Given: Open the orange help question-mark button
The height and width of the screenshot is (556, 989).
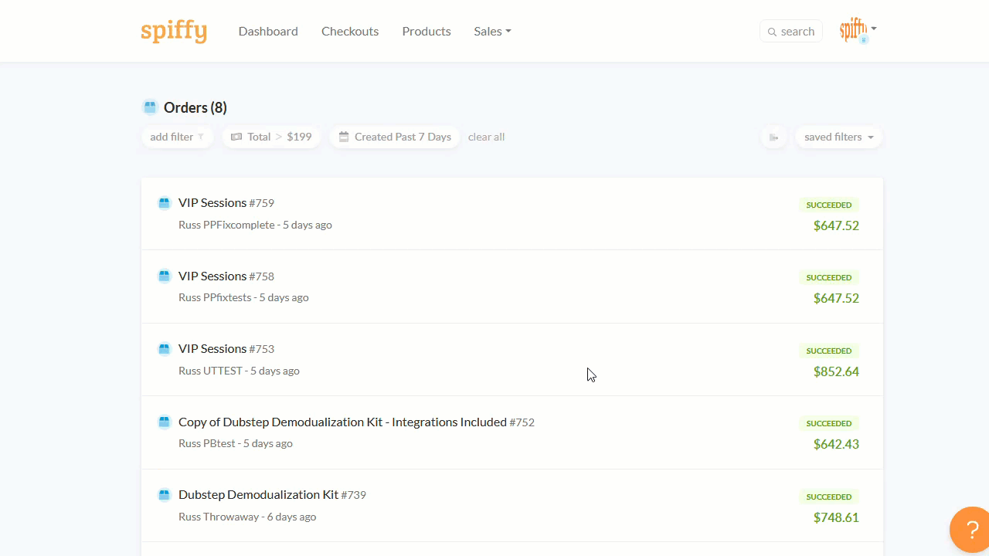Looking at the screenshot, I should coord(970,531).
